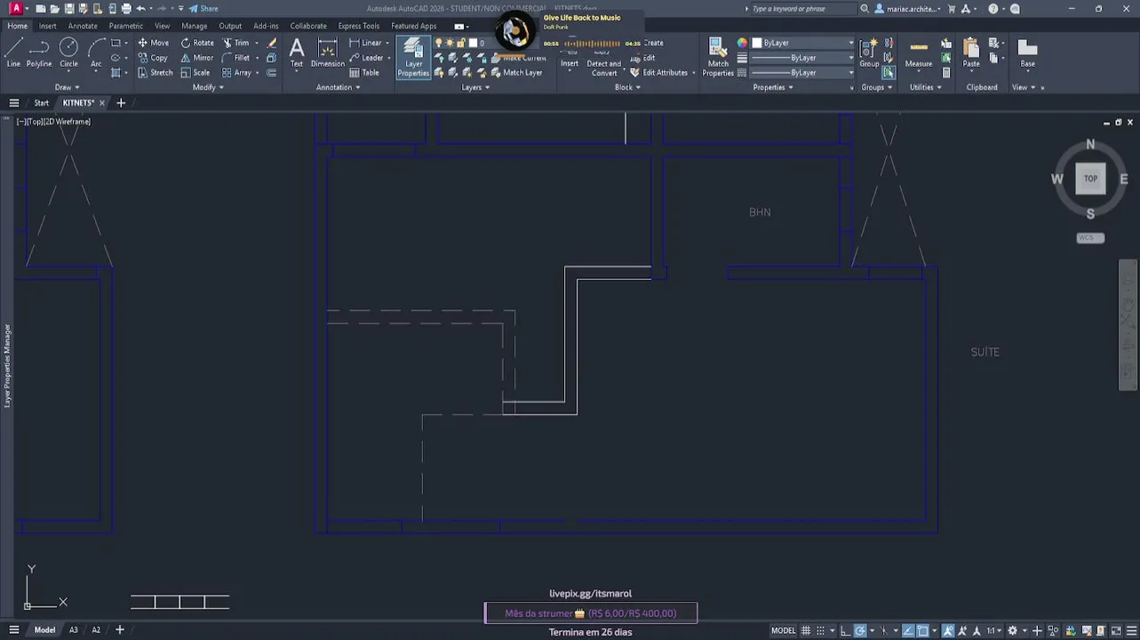Toggle drawing grid display in status bar
The width and height of the screenshot is (1140, 640).
coord(807,631)
